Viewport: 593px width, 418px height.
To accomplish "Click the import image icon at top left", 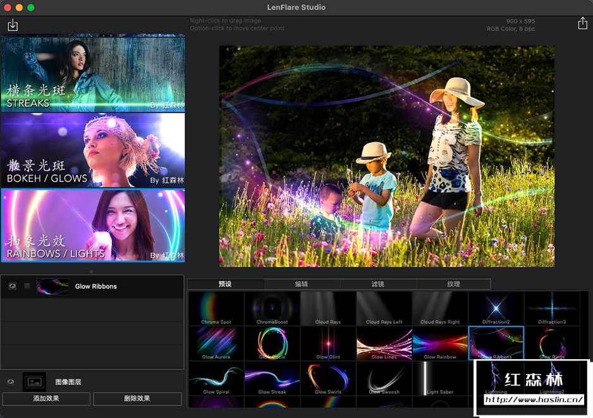I will [x=13, y=25].
